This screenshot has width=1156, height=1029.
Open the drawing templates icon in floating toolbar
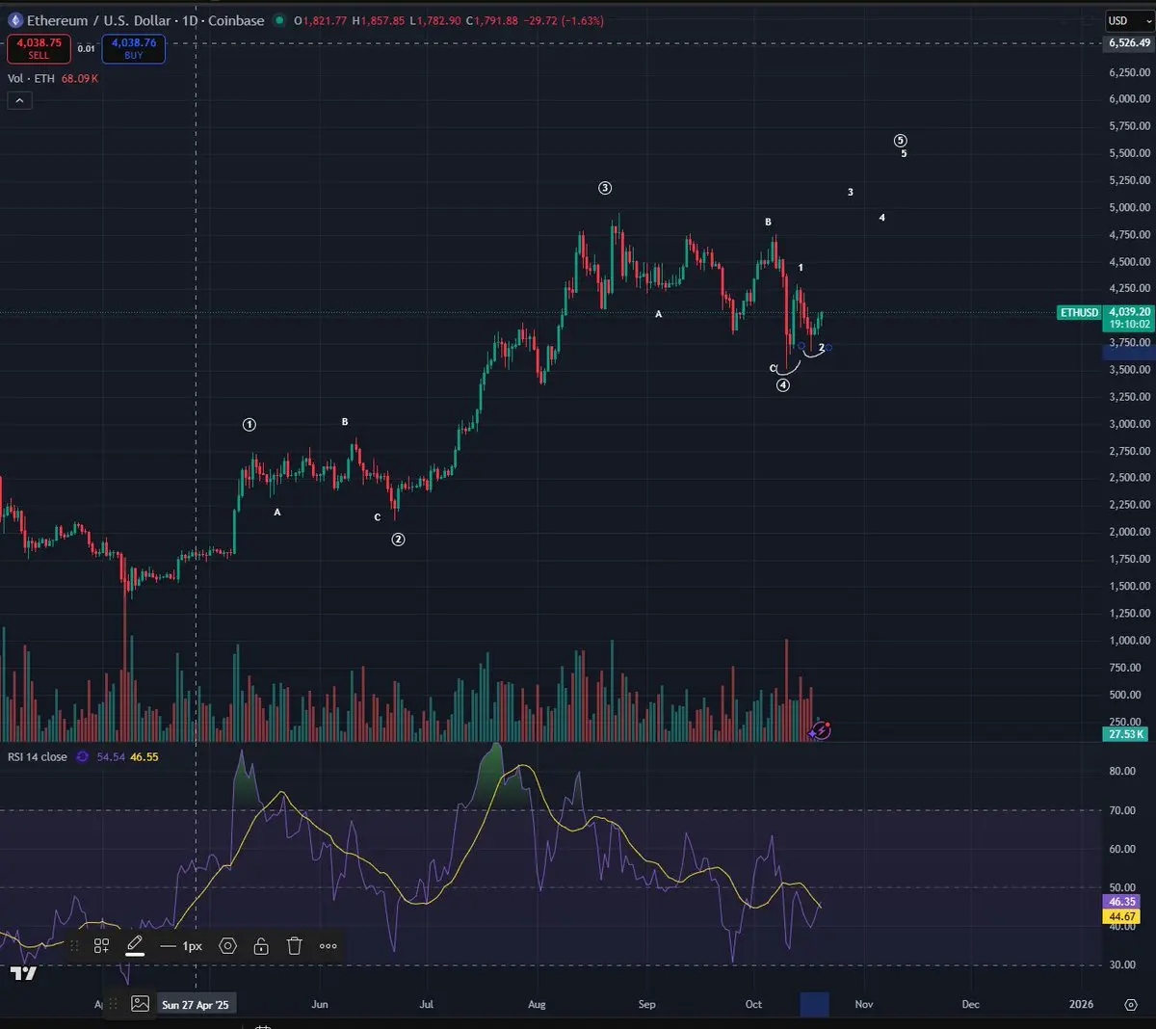101,946
